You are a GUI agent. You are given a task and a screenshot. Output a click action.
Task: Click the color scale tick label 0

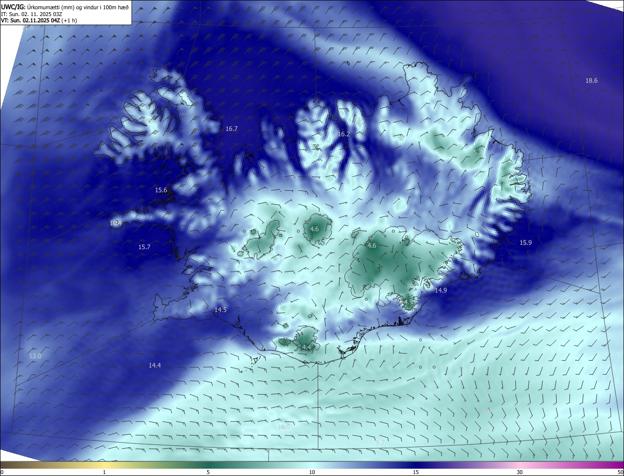(2, 472)
